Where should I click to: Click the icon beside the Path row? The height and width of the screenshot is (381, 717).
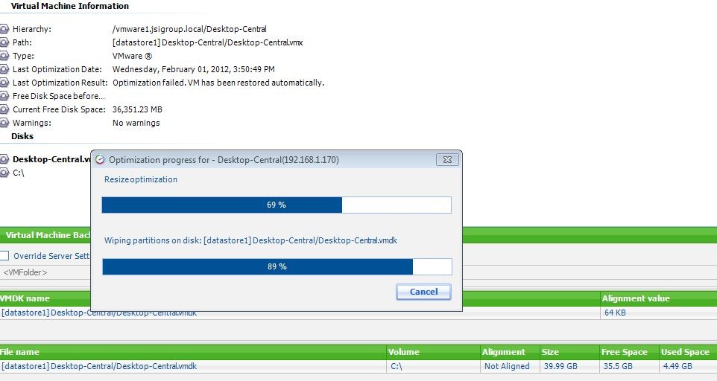[4, 42]
